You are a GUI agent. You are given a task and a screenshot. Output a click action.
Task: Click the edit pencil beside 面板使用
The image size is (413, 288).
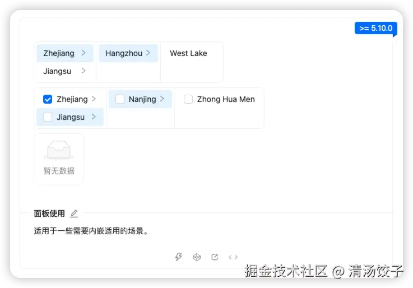[74, 213]
